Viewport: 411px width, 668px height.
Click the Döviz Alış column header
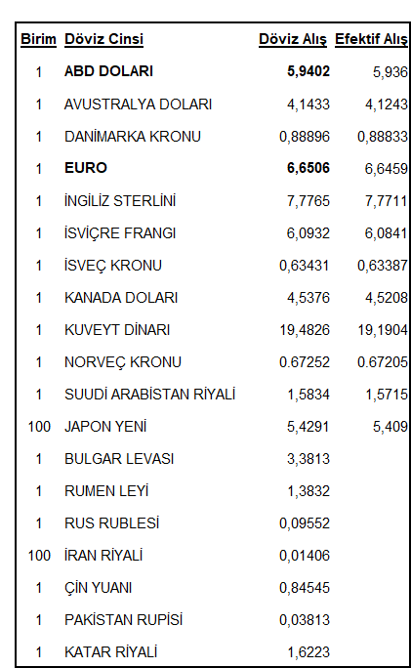click(x=293, y=39)
